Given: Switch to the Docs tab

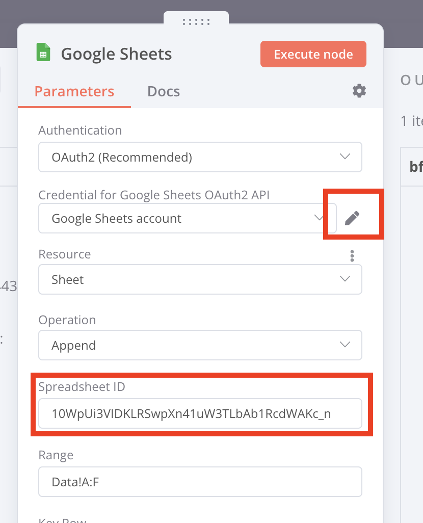Looking at the screenshot, I should click(x=163, y=91).
